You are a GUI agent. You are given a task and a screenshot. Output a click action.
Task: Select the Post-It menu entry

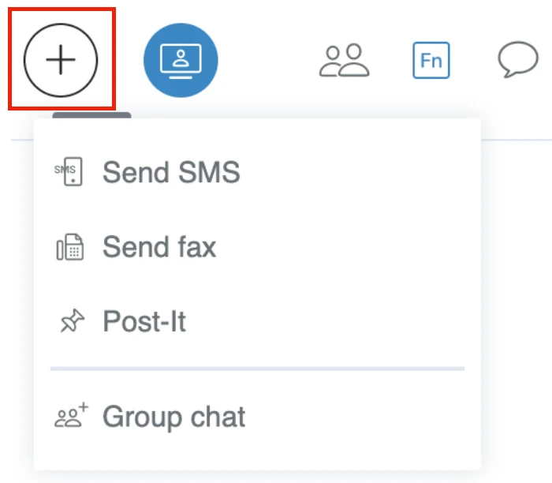(x=257, y=321)
